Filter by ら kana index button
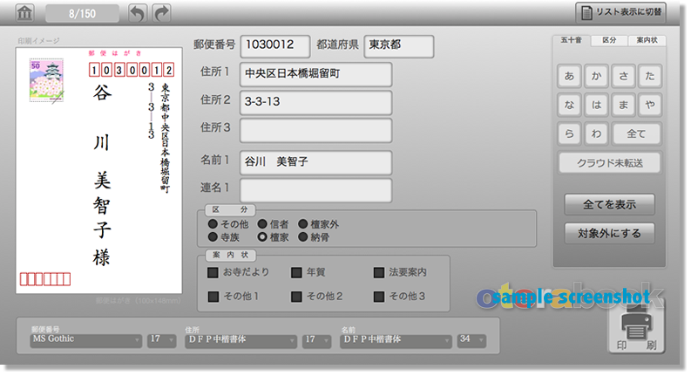Viewport: 691px width, 376px height. tap(570, 134)
